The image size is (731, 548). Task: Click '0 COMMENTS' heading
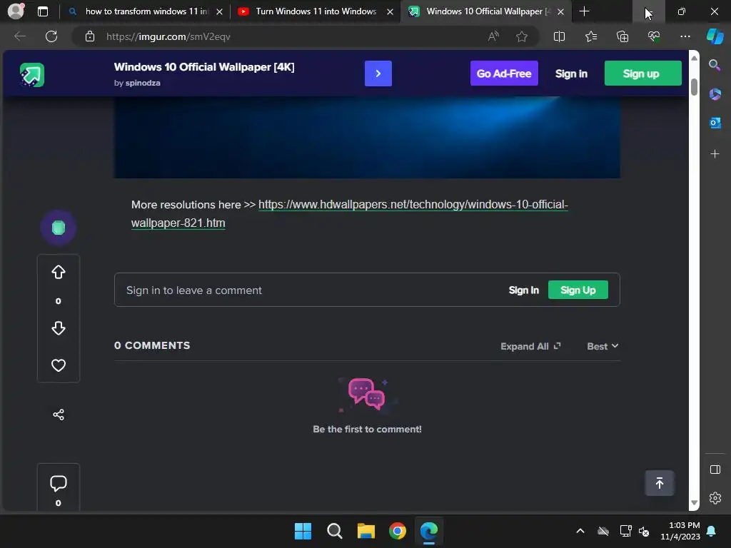point(152,345)
